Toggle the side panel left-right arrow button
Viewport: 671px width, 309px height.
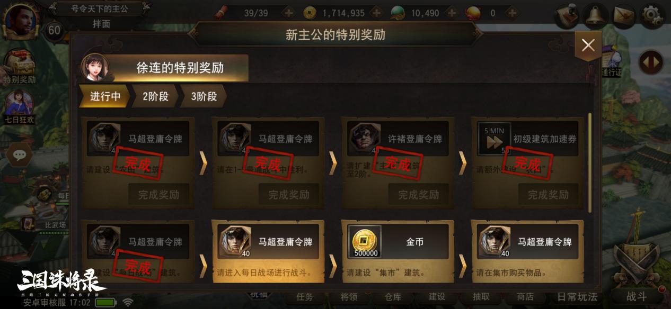[651, 62]
